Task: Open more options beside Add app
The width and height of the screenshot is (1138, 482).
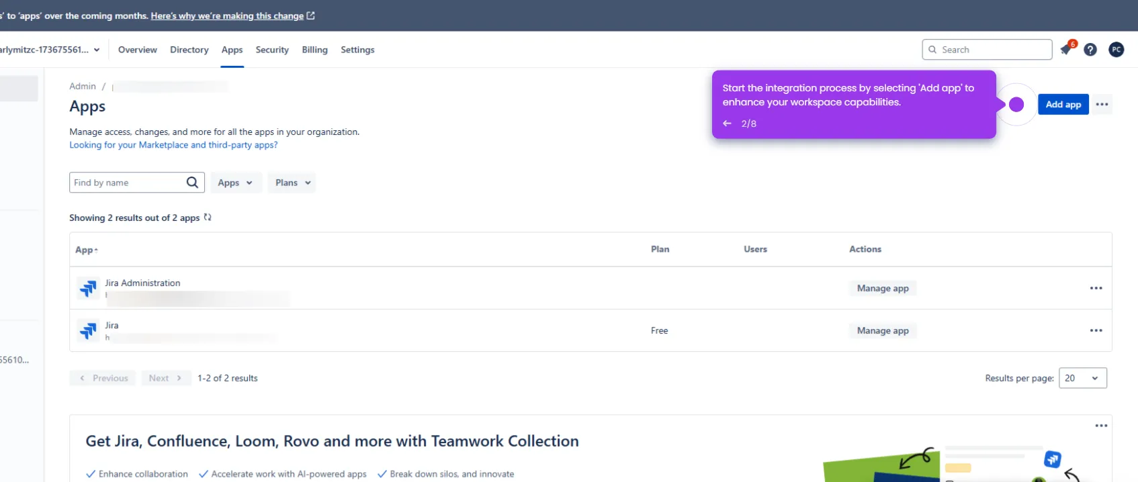Action: pyautogui.click(x=1102, y=104)
